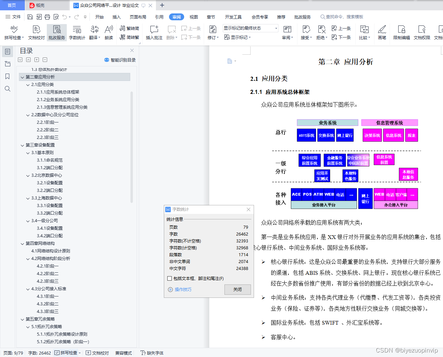Go to next revision 下一条
443x357 pixels.
[x=341, y=37]
